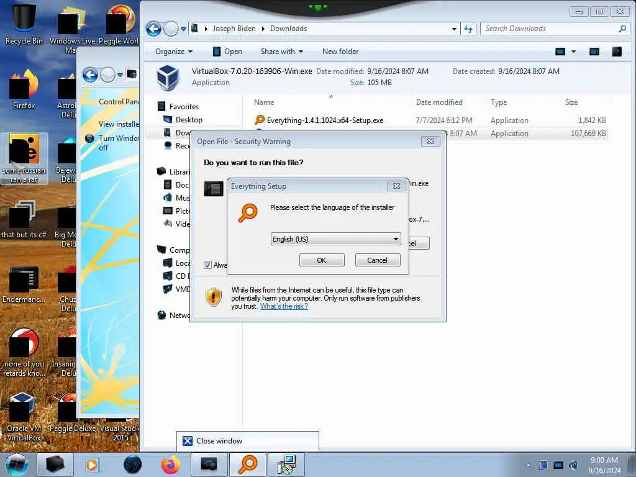The image size is (636, 477).
Task: Open the Share with menu
Action: (282, 52)
